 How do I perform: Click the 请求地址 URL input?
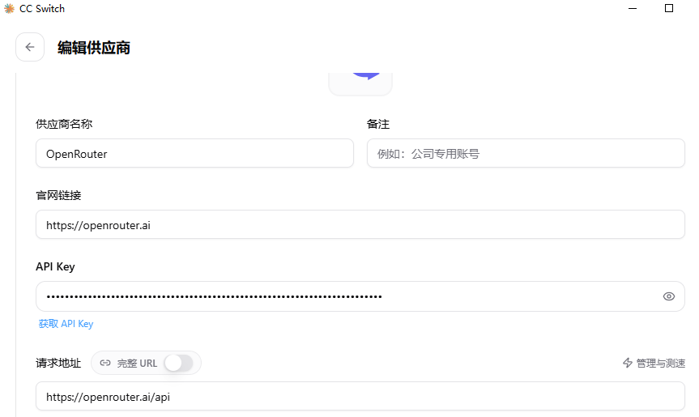(360, 396)
